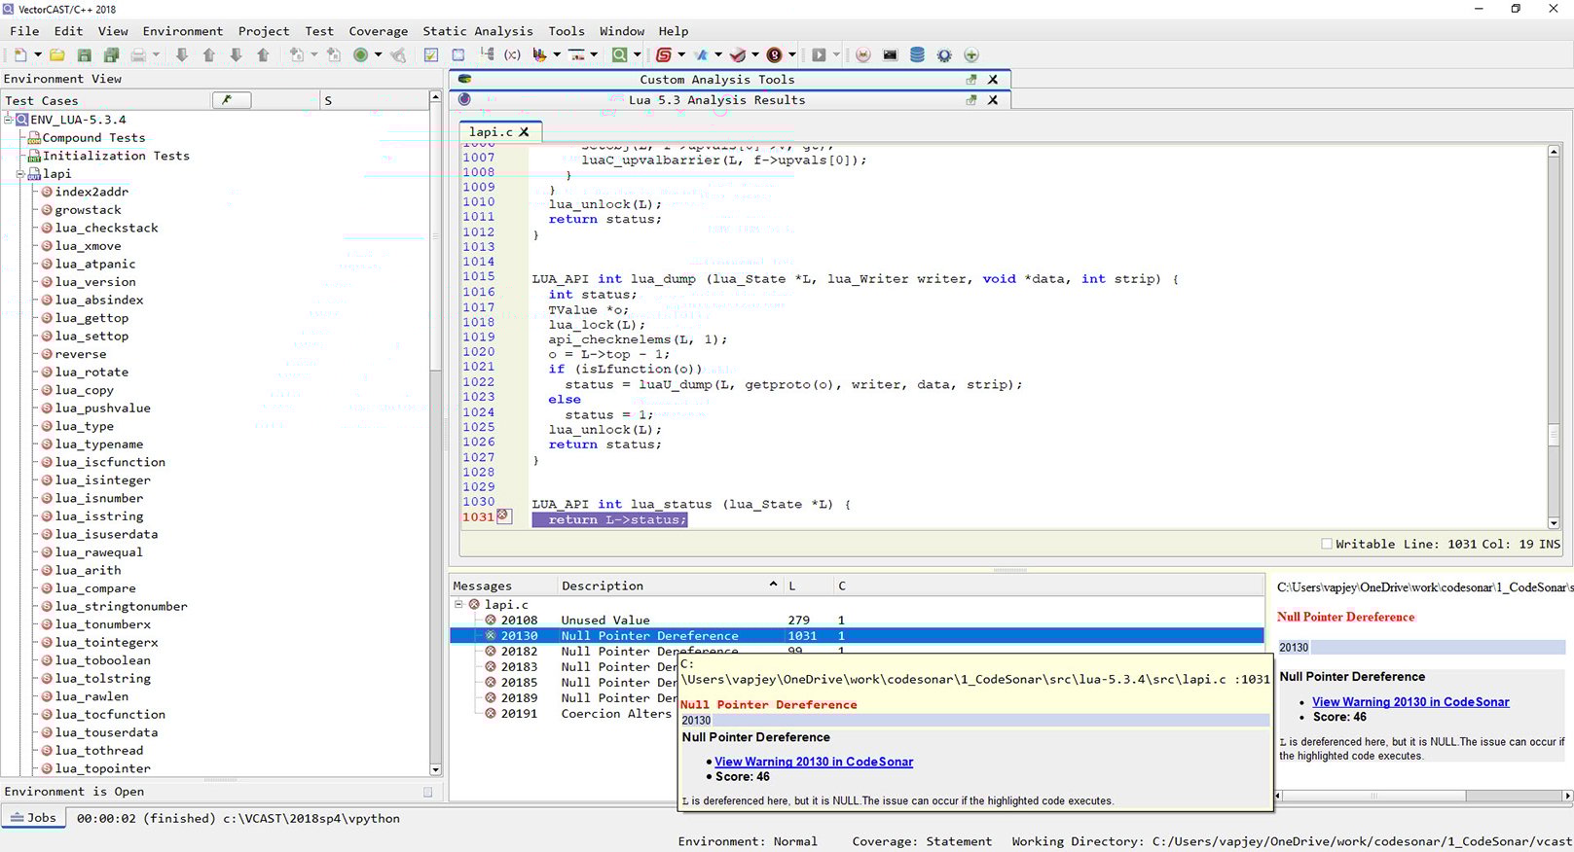Click the Save All toolbar icon
1574x852 pixels.
click(112, 55)
